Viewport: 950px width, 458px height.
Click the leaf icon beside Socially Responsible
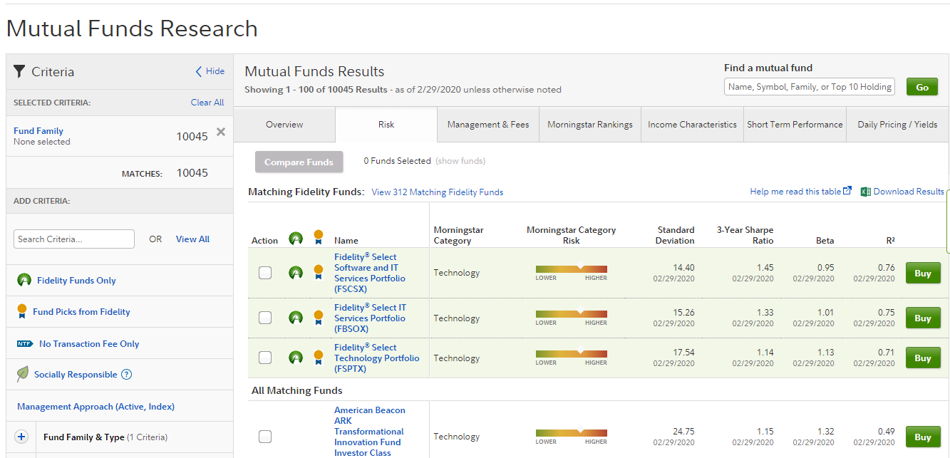(23, 374)
